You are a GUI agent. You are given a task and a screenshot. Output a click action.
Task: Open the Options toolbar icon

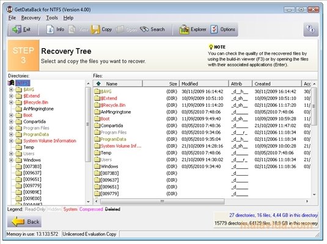pos(214,29)
